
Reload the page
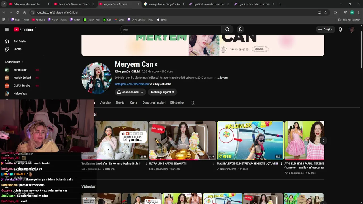click(x=18, y=12)
